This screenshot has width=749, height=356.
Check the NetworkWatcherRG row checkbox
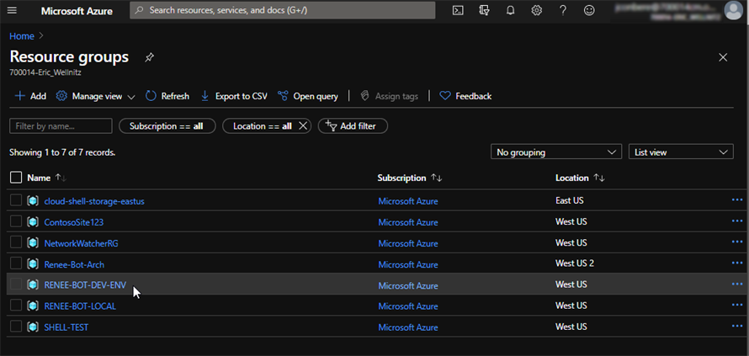16,242
